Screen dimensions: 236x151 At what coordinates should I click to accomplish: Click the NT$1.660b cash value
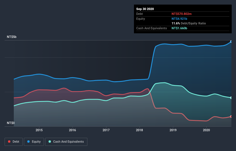179,28
